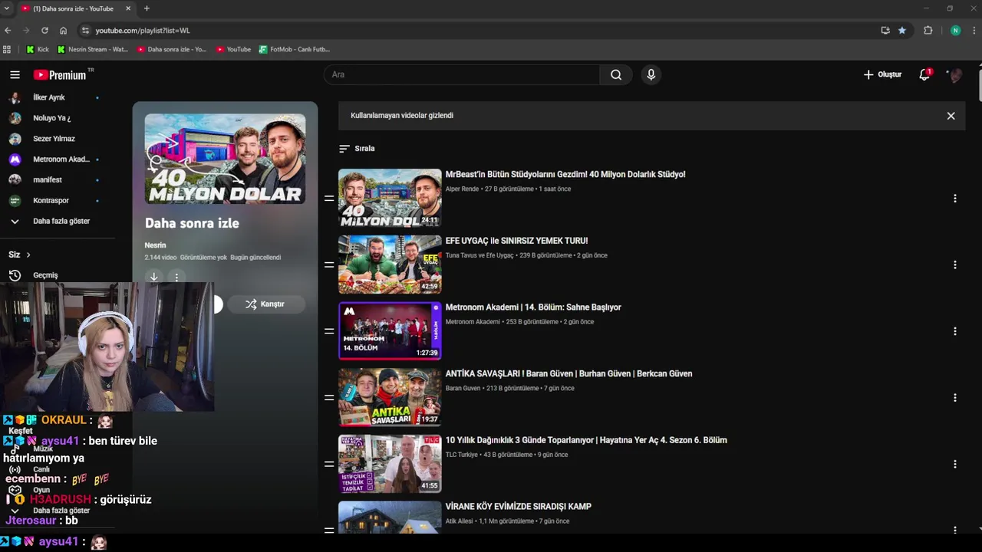982x552 pixels.
Task: Open Kick bookmark in bookmarks bar
Action: (38, 49)
